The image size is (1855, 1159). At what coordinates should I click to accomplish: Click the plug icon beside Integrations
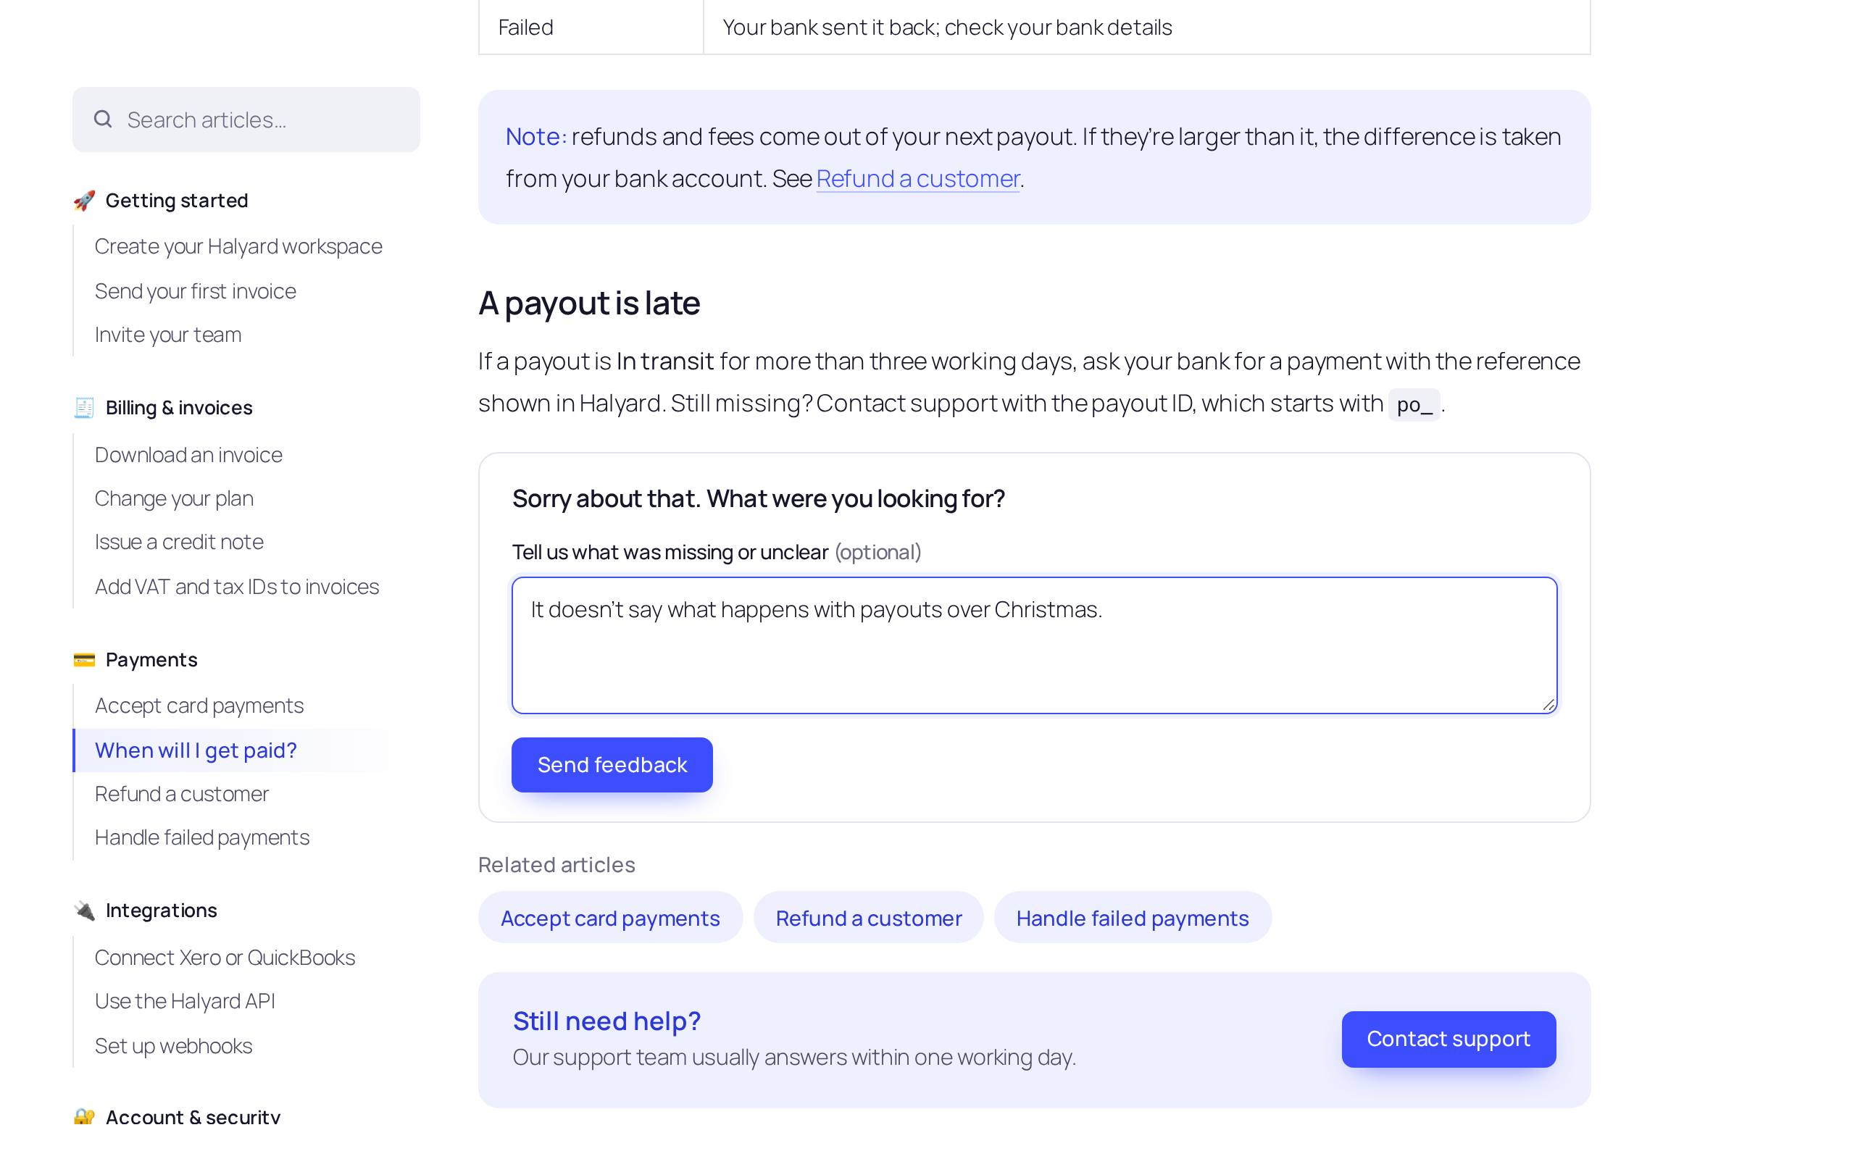(x=84, y=910)
